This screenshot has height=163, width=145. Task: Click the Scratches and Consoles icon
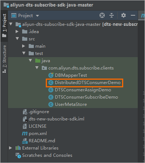tap(18, 155)
